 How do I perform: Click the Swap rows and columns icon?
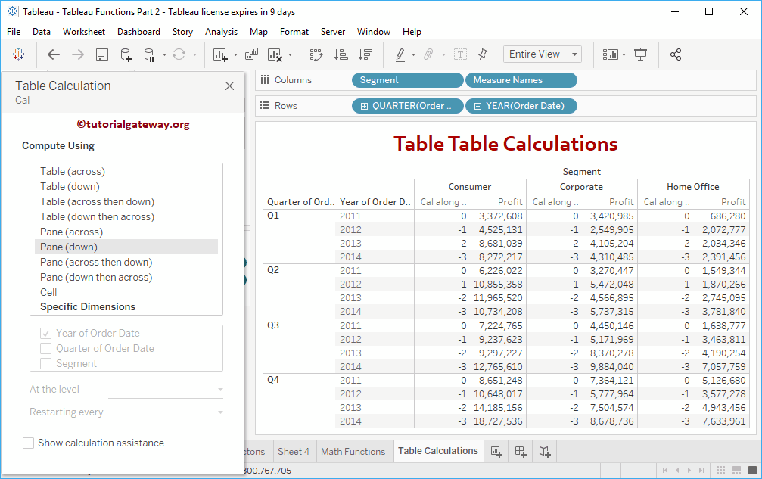pyautogui.click(x=316, y=54)
